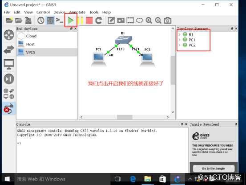Click the R1 switch node on canvas
The width and height of the screenshot is (246, 185).
click(124, 40)
